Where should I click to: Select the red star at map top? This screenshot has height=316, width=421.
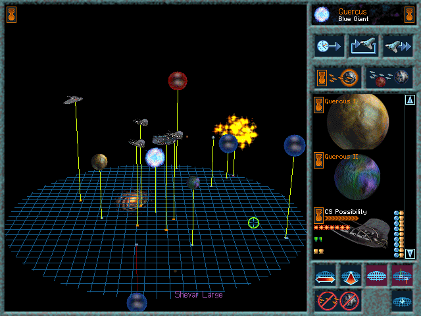178,80
